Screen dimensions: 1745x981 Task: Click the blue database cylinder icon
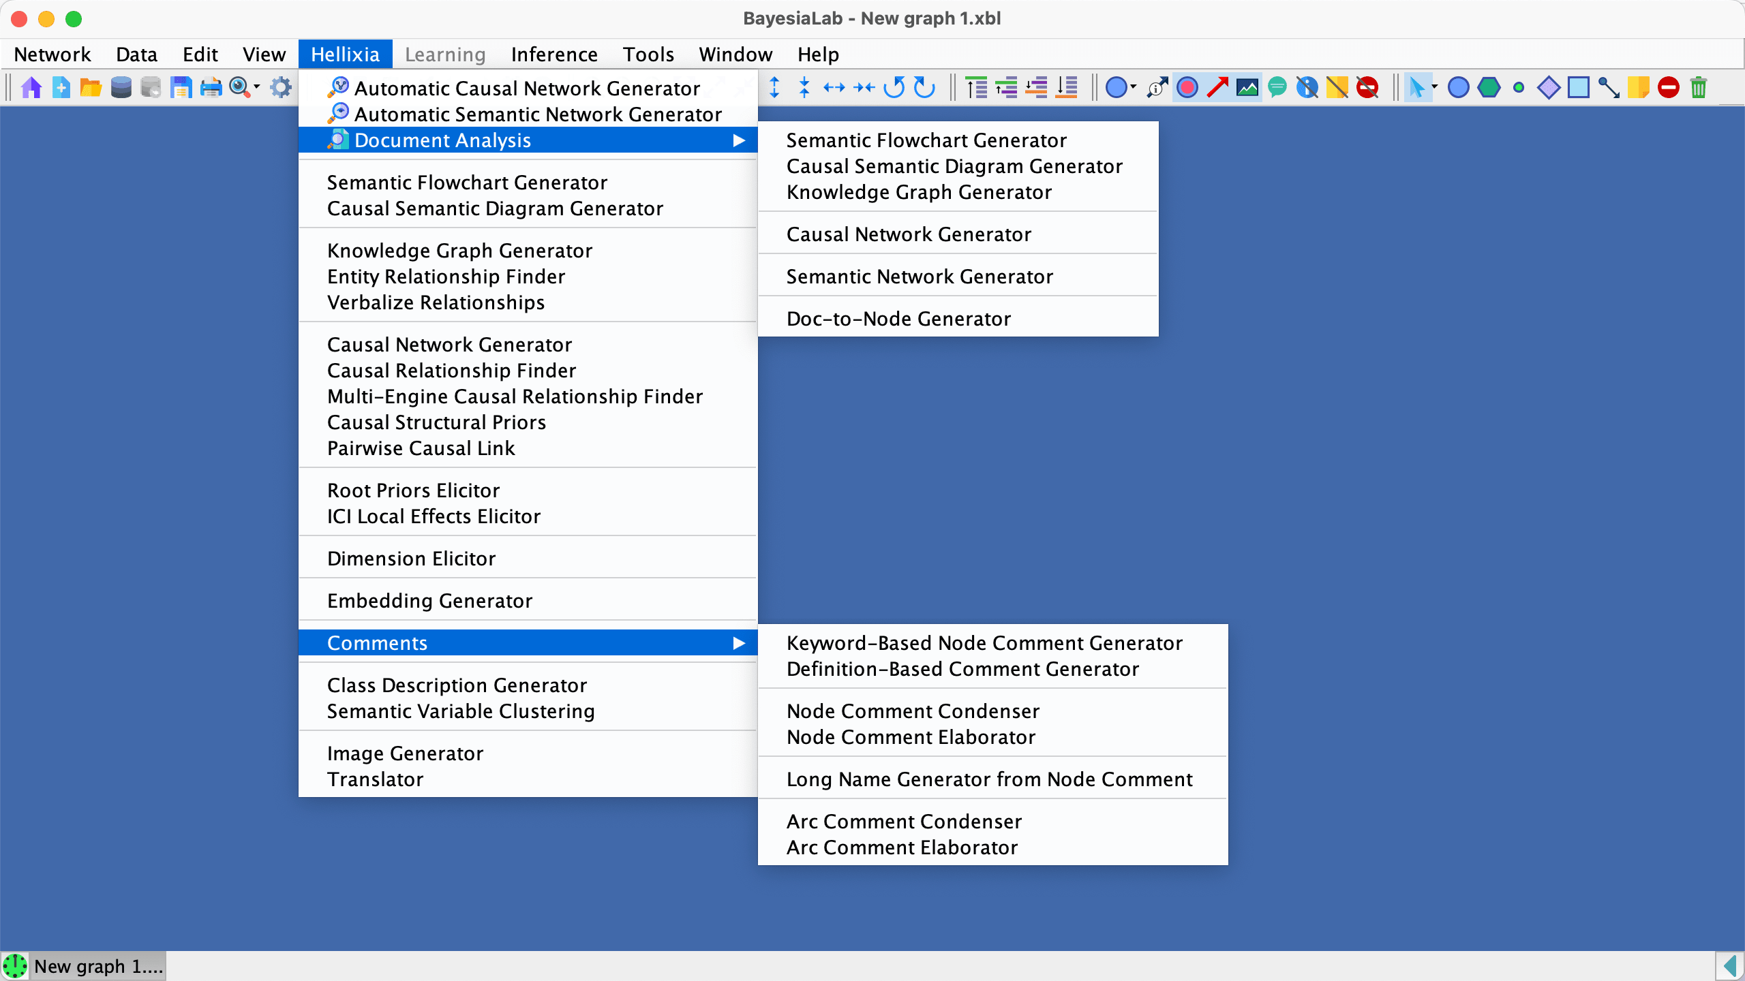click(x=121, y=88)
